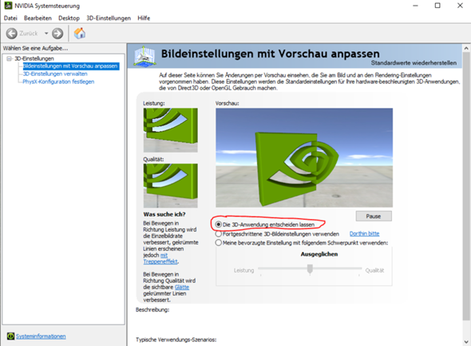Image resolution: width=471 pixels, height=346 pixels.
Task: Select 'Die 3D-Anwendung entscheiden lassen' radio button
Action: pyautogui.click(x=219, y=225)
